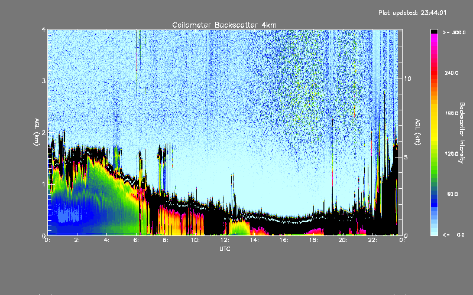
Task: Select the '60.0' colorbar value
Action: pos(452,194)
